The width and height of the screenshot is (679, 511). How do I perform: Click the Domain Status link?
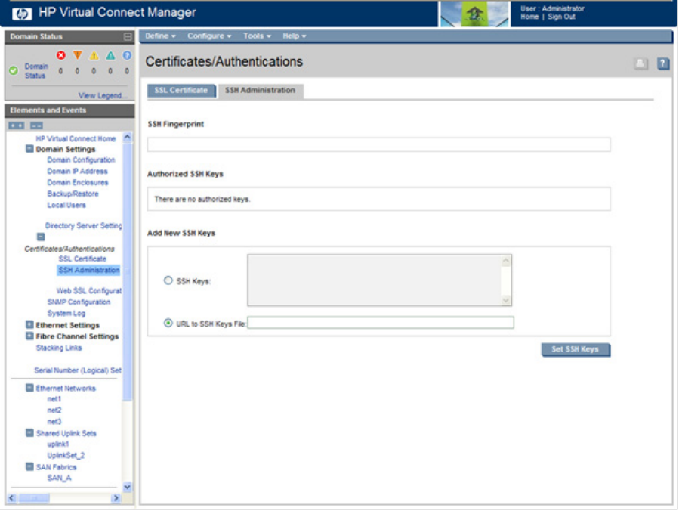click(36, 70)
